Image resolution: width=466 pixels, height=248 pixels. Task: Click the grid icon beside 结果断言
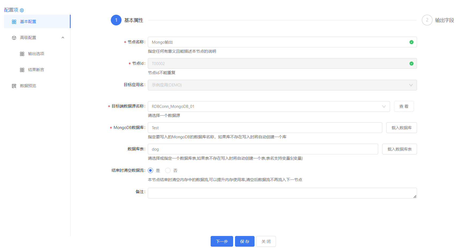22,70
